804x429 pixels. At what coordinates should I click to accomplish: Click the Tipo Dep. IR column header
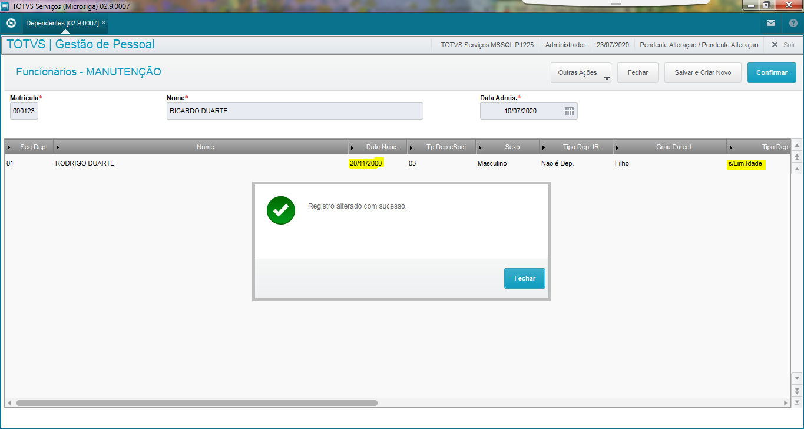pos(576,147)
